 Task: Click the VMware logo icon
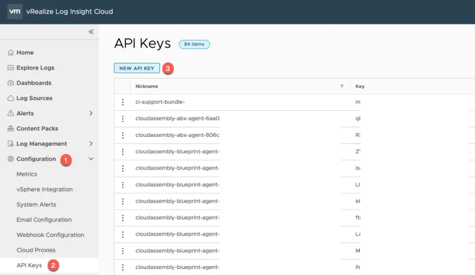click(x=15, y=12)
